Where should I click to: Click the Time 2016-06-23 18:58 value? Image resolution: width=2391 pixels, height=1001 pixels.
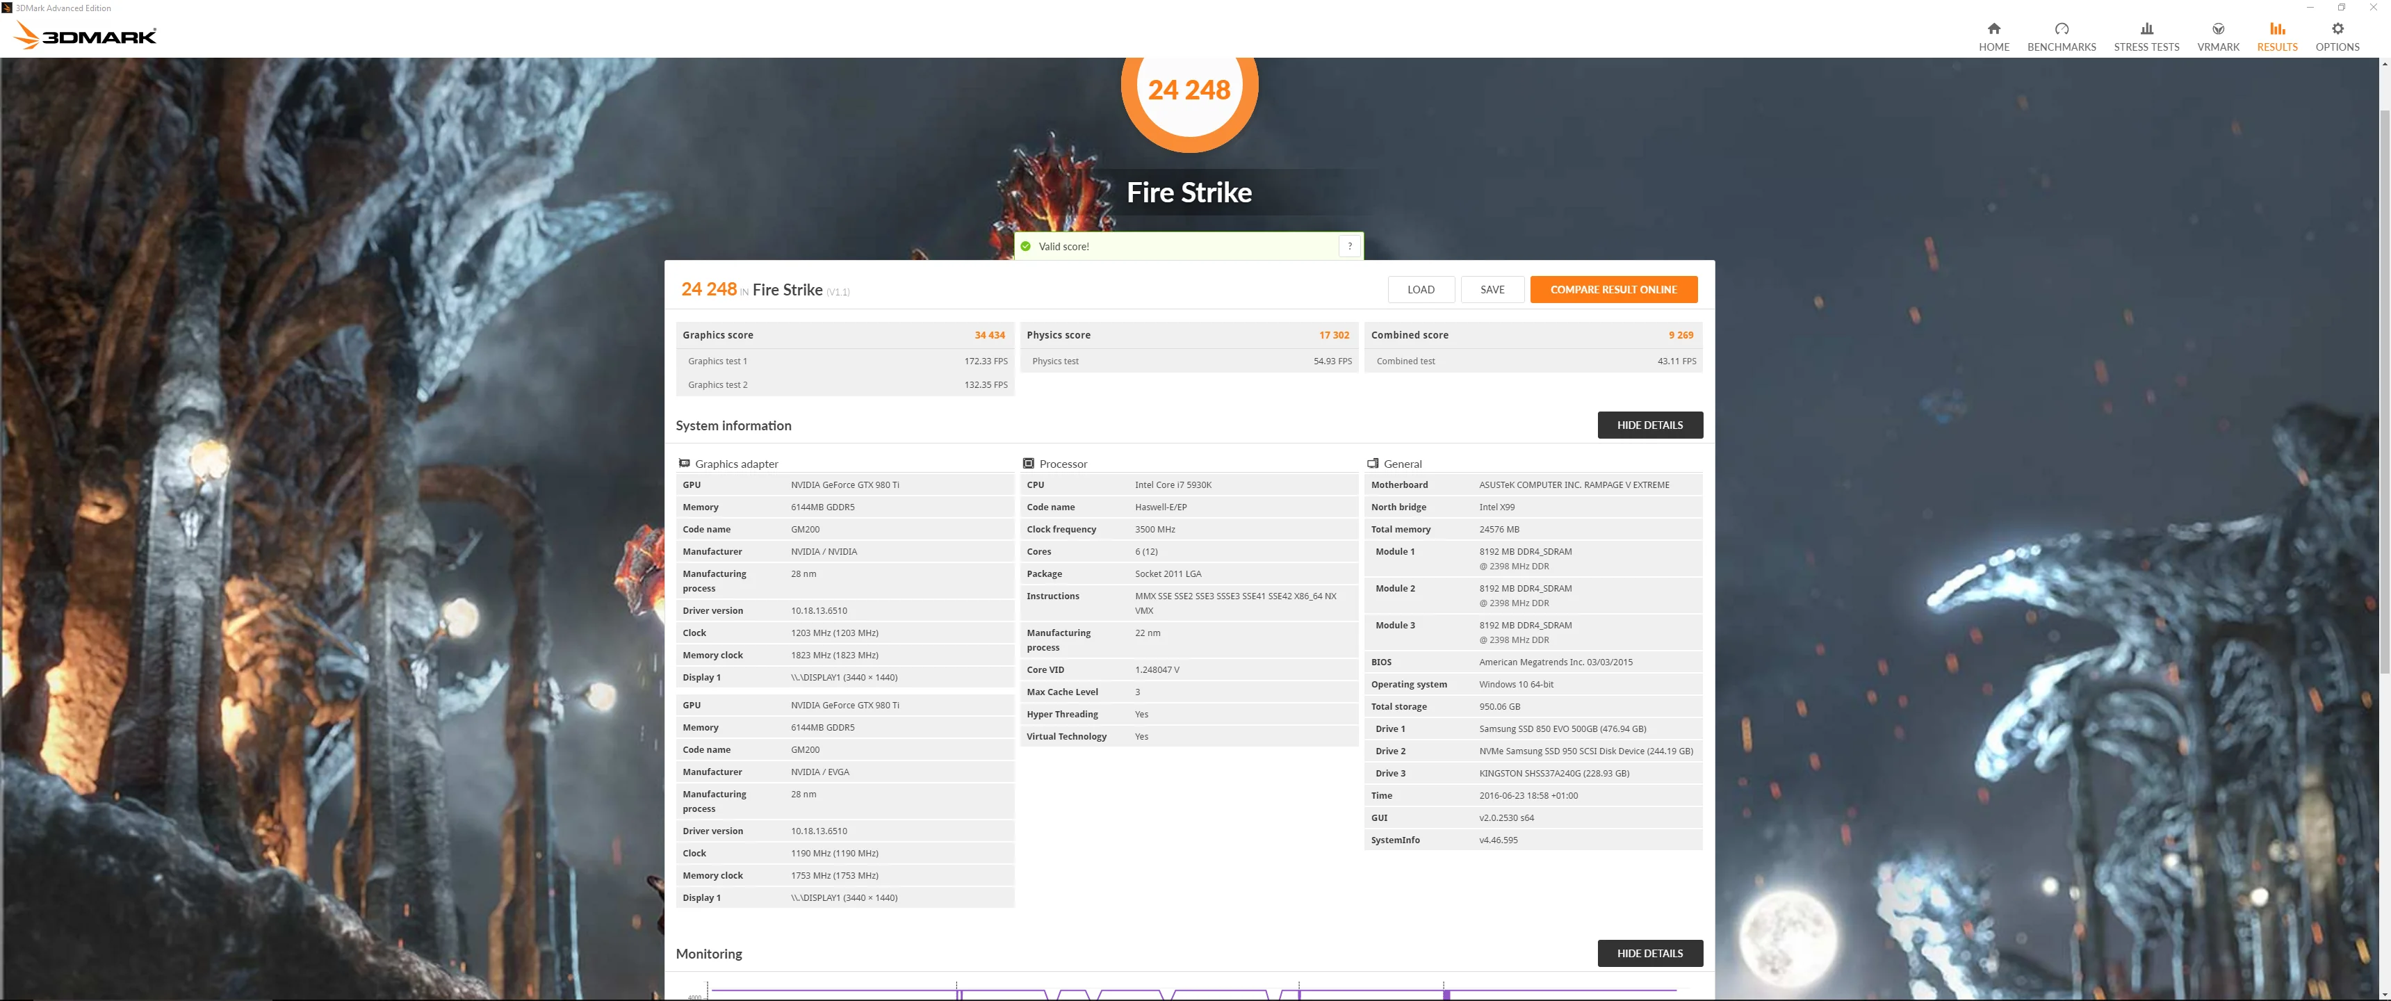pyautogui.click(x=1528, y=796)
